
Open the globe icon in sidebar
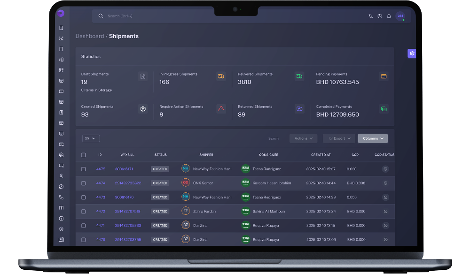pyautogui.click(x=61, y=155)
